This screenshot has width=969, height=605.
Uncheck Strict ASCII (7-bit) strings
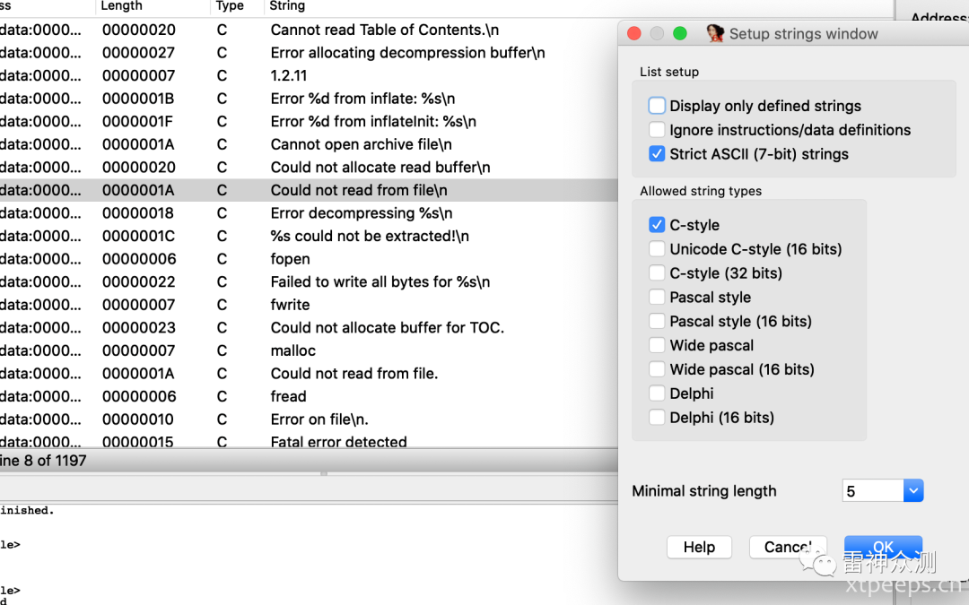[657, 154]
